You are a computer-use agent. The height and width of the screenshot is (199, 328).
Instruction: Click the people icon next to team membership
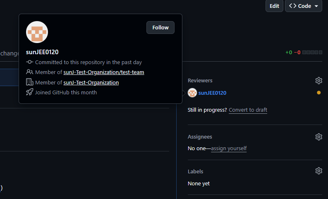[29, 72]
